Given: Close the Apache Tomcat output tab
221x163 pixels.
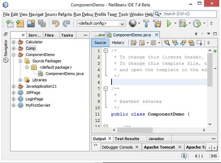Looking at the screenshot, I should coord(180,147).
